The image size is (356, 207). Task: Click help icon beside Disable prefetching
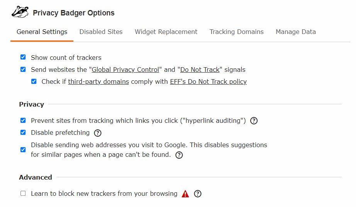click(x=98, y=133)
